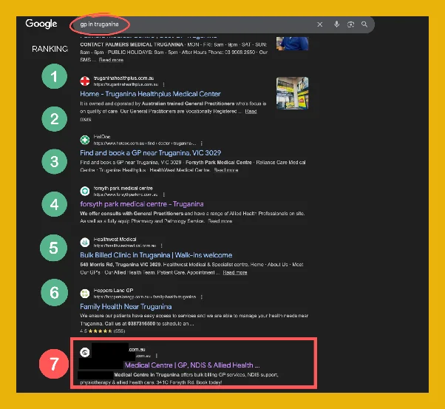The image size is (445, 409).
Task: Open more options for HotDoc result
Action: 202,143
